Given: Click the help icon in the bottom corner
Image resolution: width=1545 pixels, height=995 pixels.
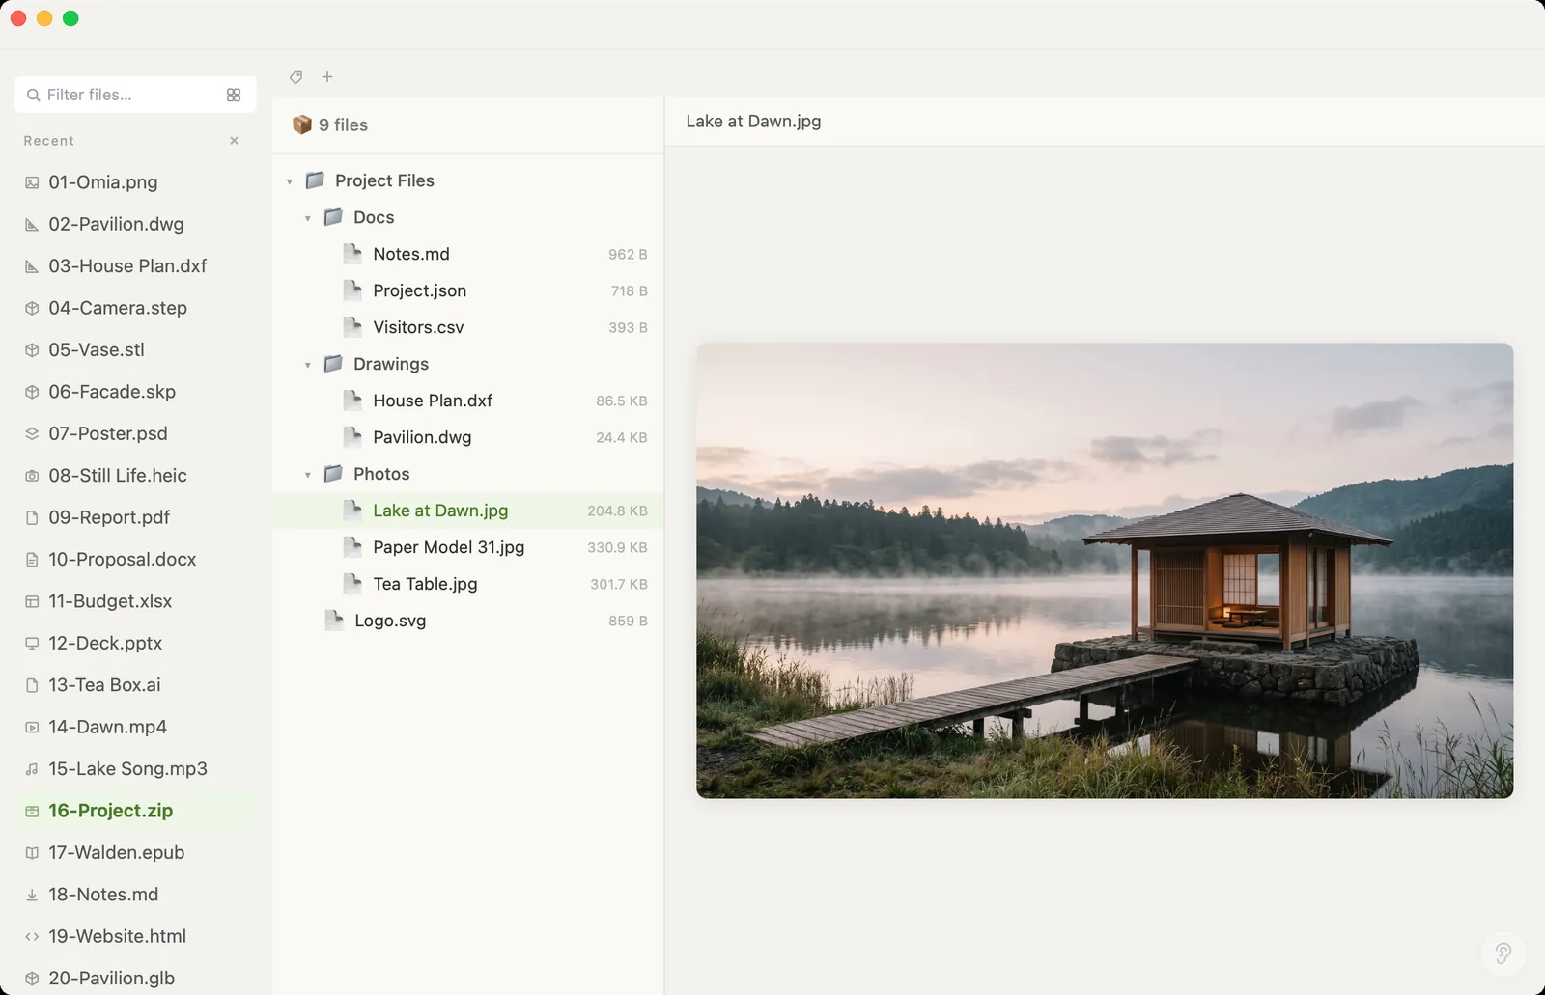Looking at the screenshot, I should 1503,954.
